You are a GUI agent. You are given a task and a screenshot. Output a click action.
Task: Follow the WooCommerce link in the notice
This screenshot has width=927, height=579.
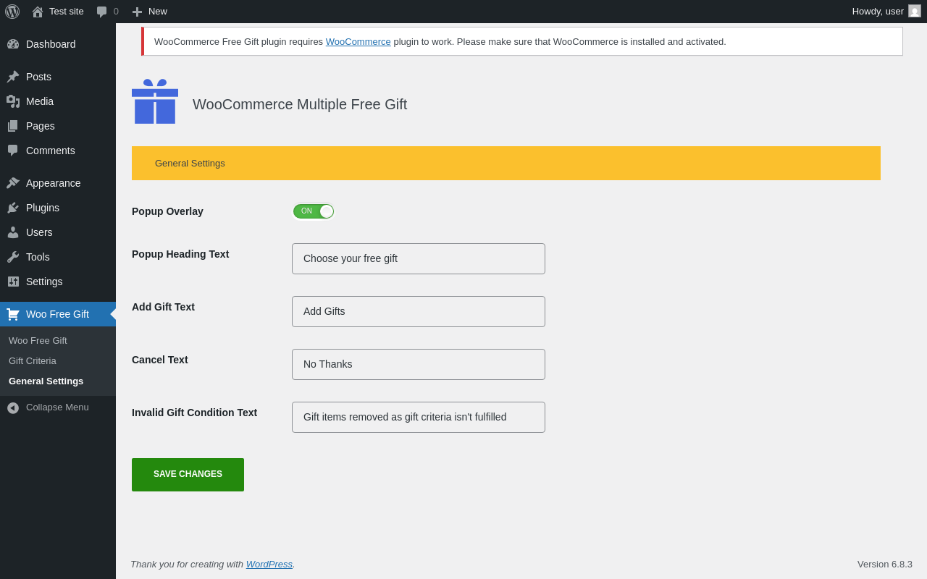[x=358, y=42]
